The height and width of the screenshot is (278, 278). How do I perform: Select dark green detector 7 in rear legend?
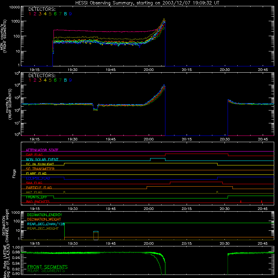pyautogui.click(x=60, y=80)
